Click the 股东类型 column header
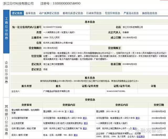The image size is (168, 139). [x=27, y=86]
